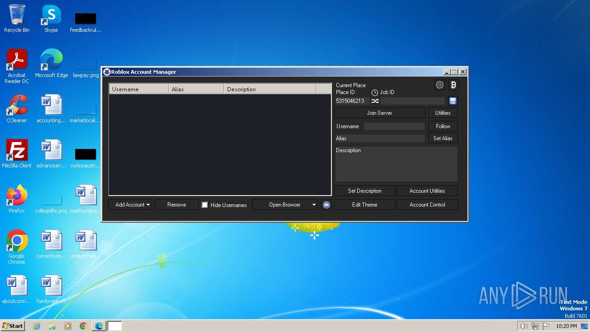Viewport: 590px width, 332px height.
Task: Open Windows Explorer folder in taskbar
Action: coord(52,326)
